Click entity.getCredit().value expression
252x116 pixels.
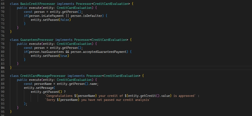(148, 96)
